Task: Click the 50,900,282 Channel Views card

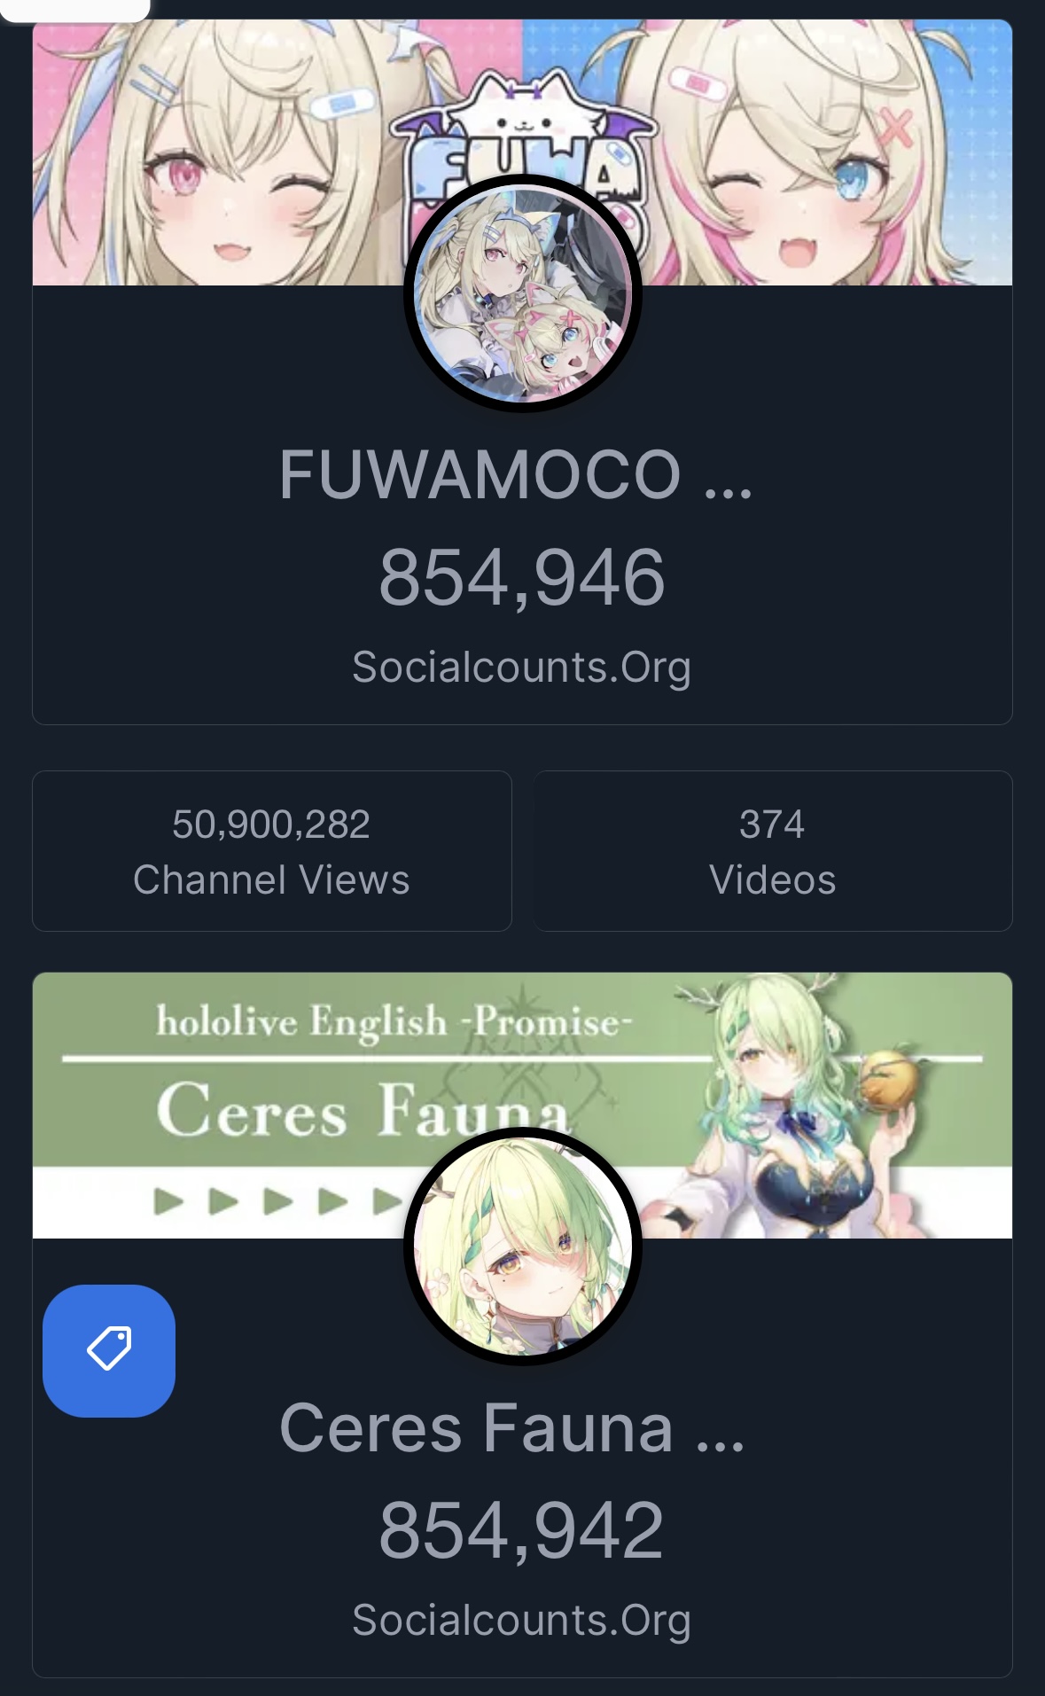Action: point(272,851)
